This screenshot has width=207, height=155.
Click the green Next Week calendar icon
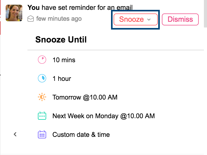click(x=42, y=116)
